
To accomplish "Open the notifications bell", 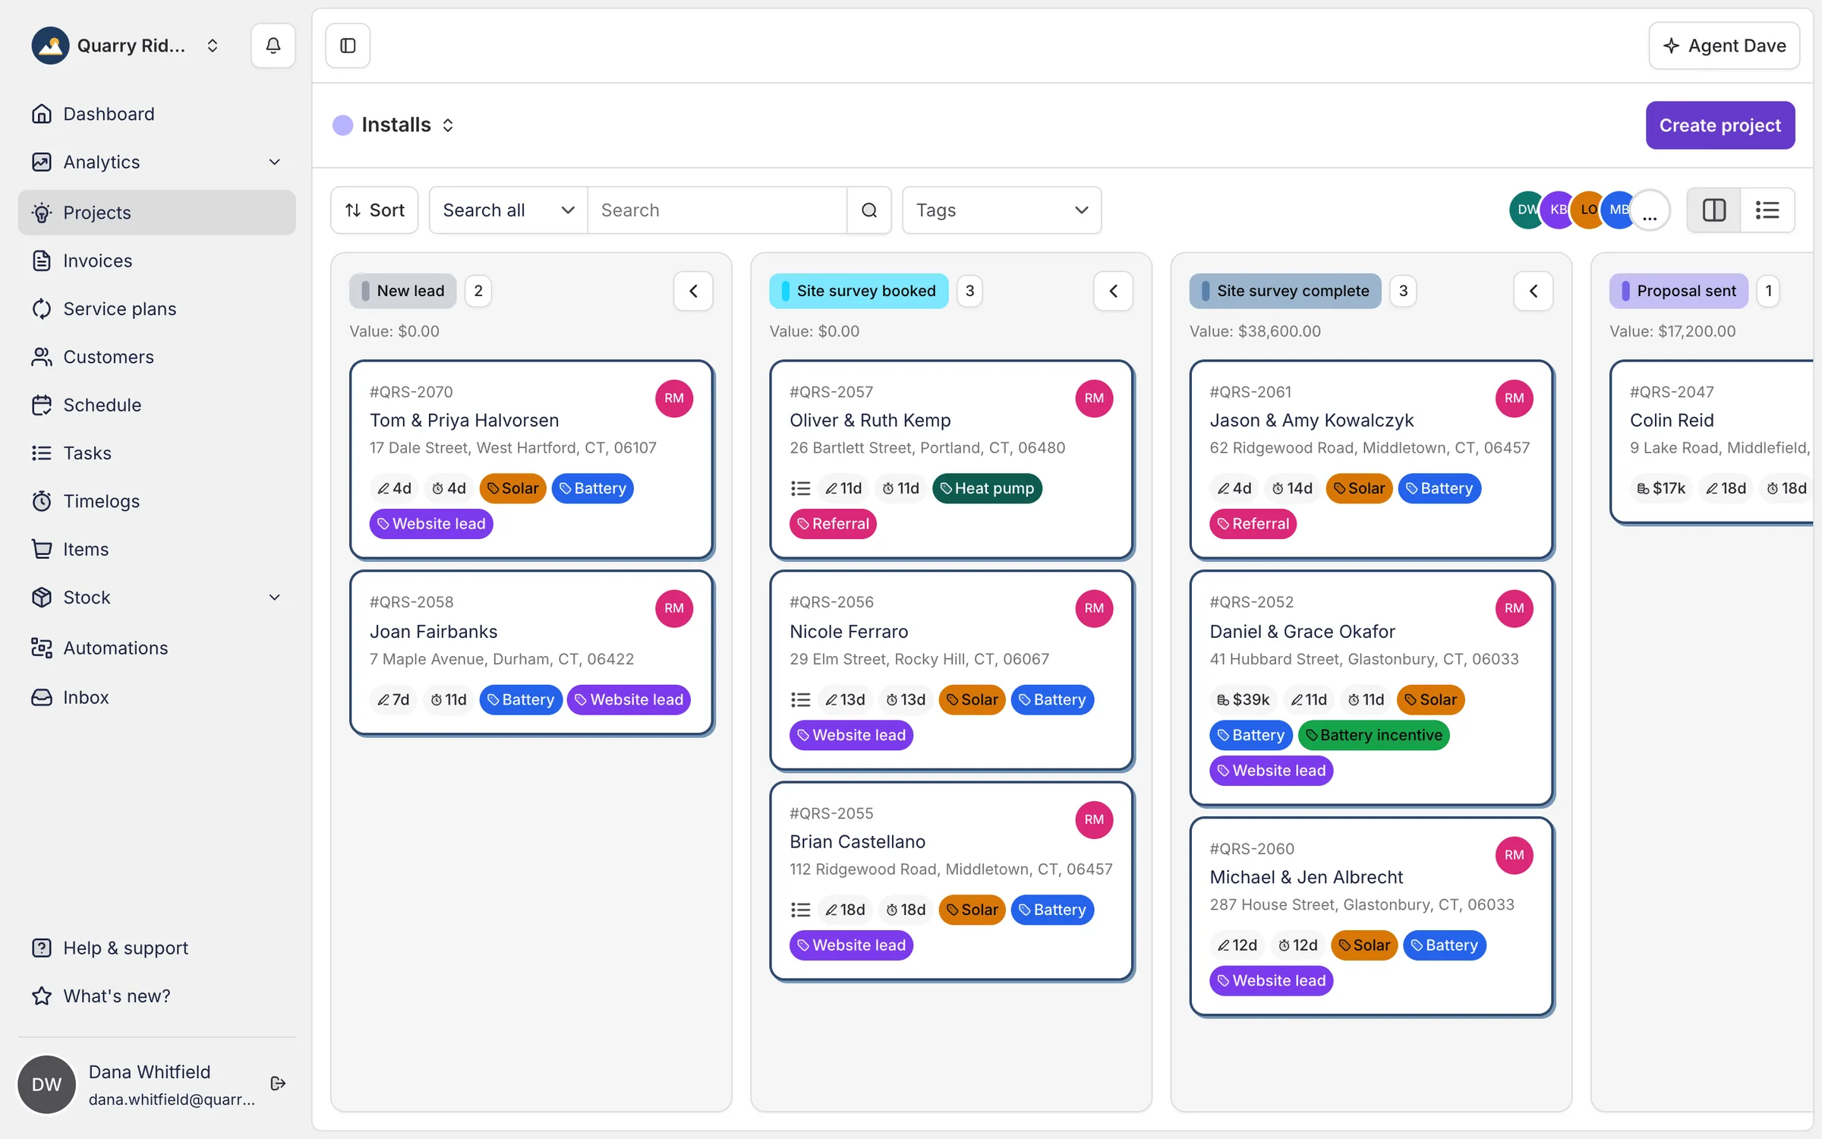I will click(273, 46).
